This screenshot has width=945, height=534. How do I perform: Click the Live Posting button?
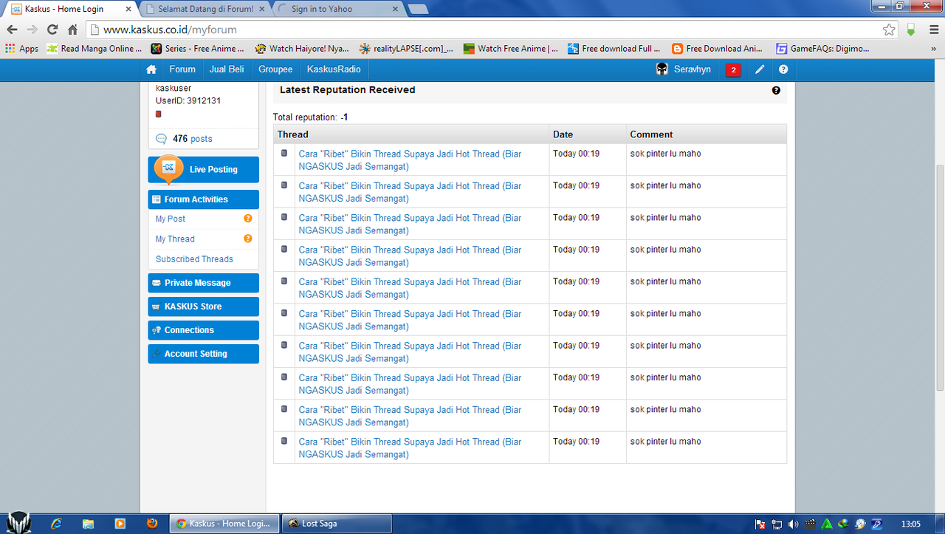pyautogui.click(x=204, y=170)
